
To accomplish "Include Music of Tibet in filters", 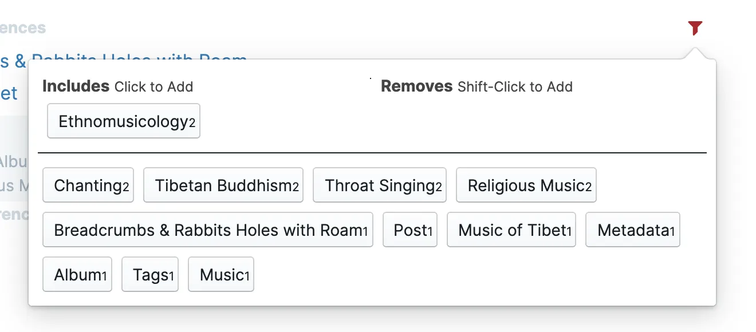I will [511, 230].
